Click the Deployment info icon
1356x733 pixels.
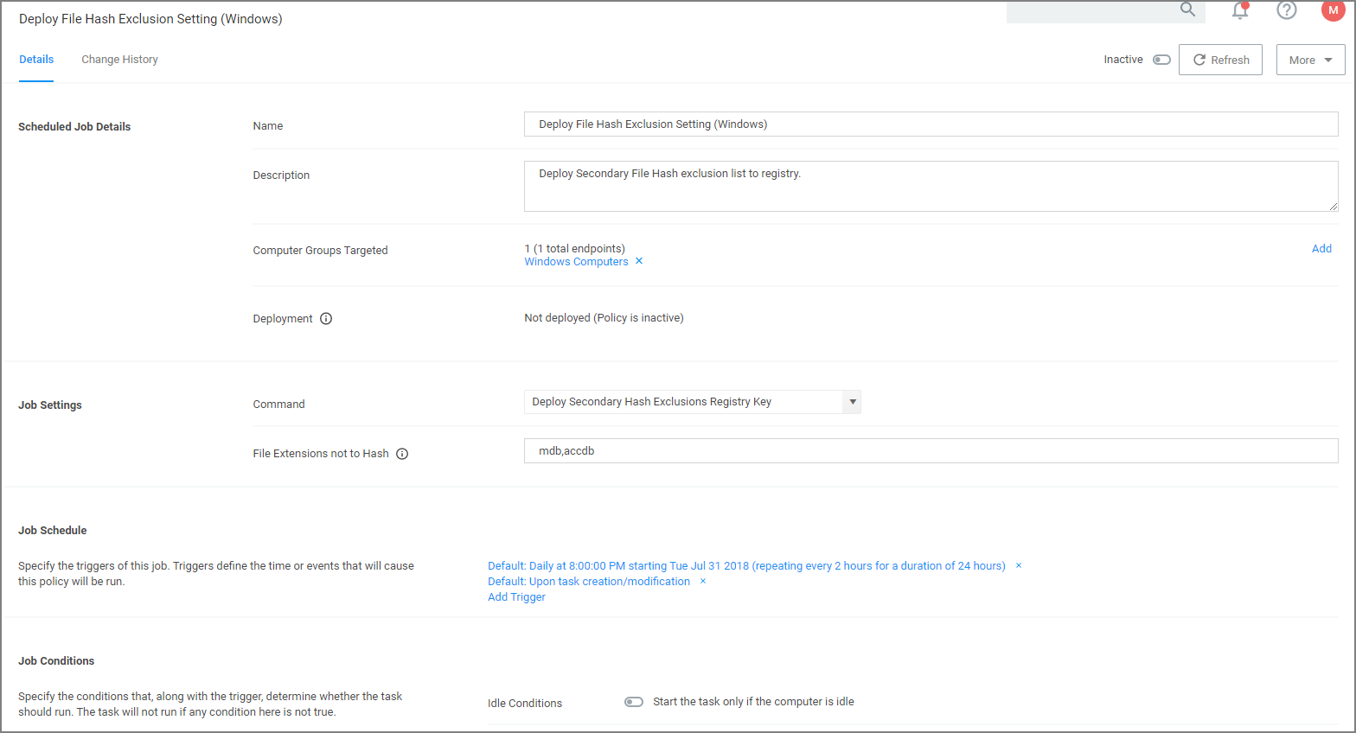(x=326, y=319)
